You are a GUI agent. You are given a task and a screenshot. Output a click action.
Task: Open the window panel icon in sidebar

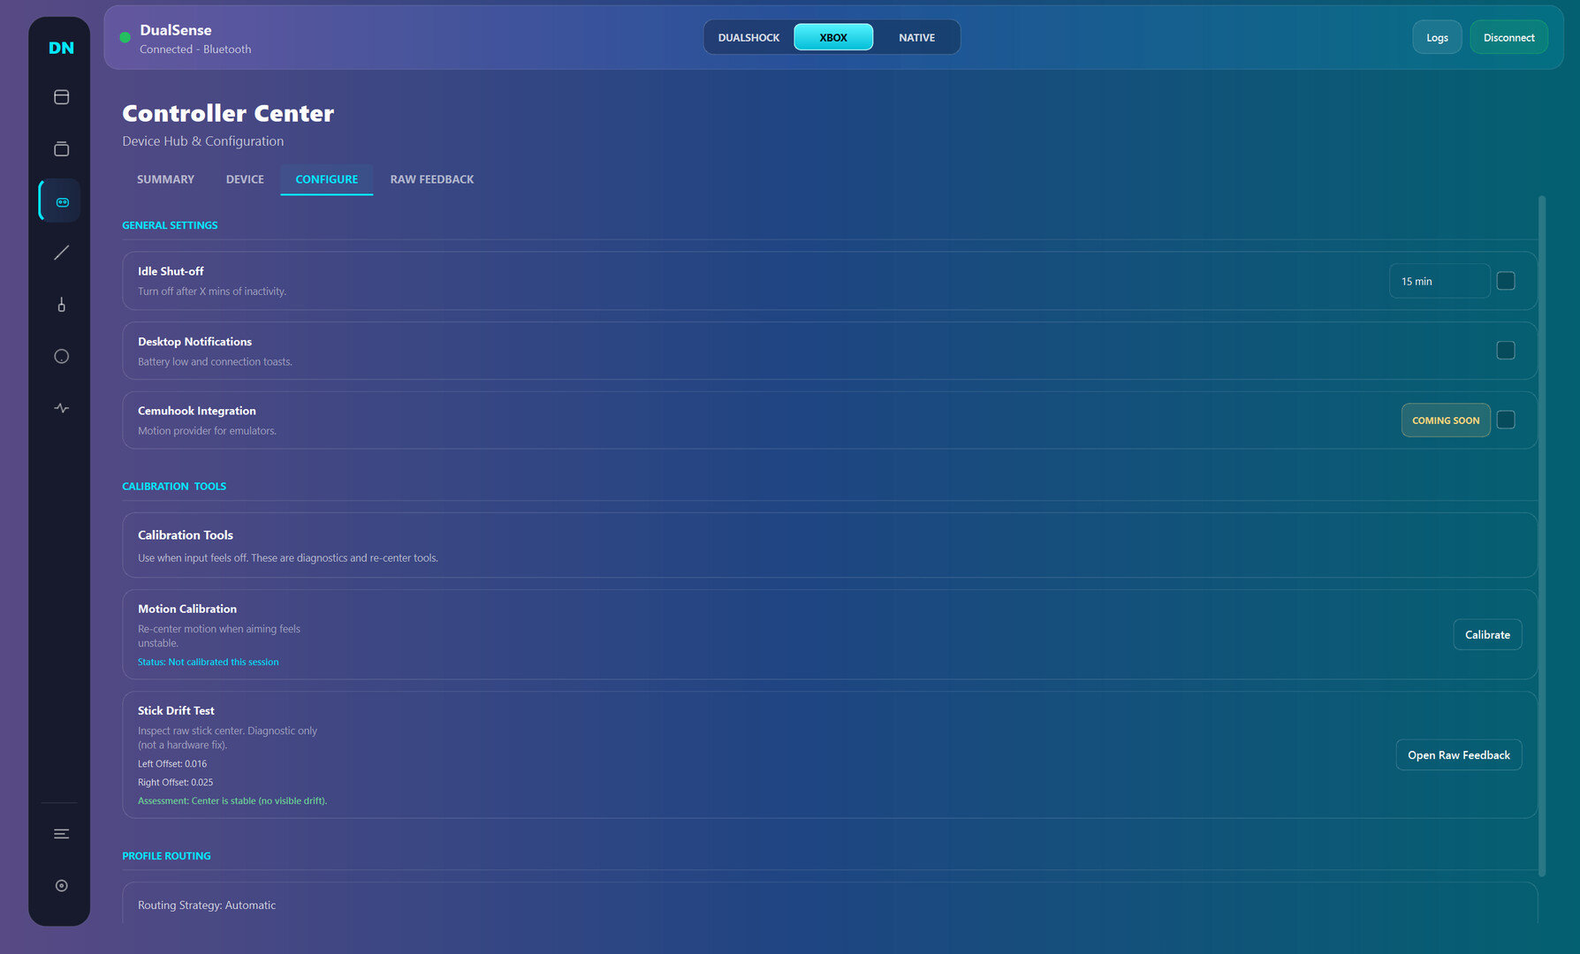click(x=61, y=97)
